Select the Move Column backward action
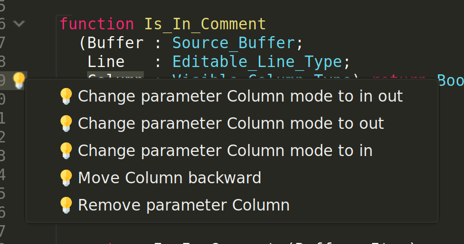Viewport: 464px width, 244px height. tap(231, 178)
